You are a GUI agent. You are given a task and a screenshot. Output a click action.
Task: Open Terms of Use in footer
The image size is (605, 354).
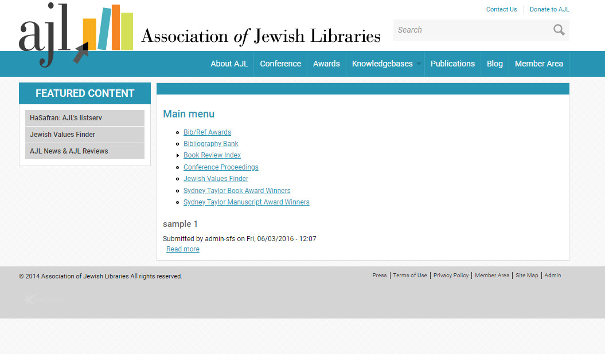pyautogui.click(x=410, y=276)
